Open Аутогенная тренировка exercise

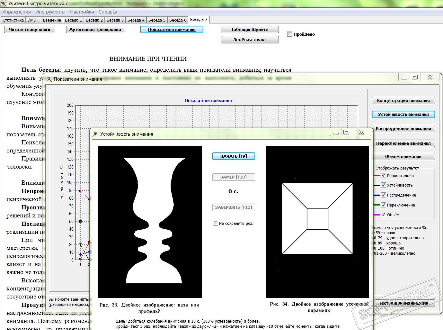pos(95,30)
